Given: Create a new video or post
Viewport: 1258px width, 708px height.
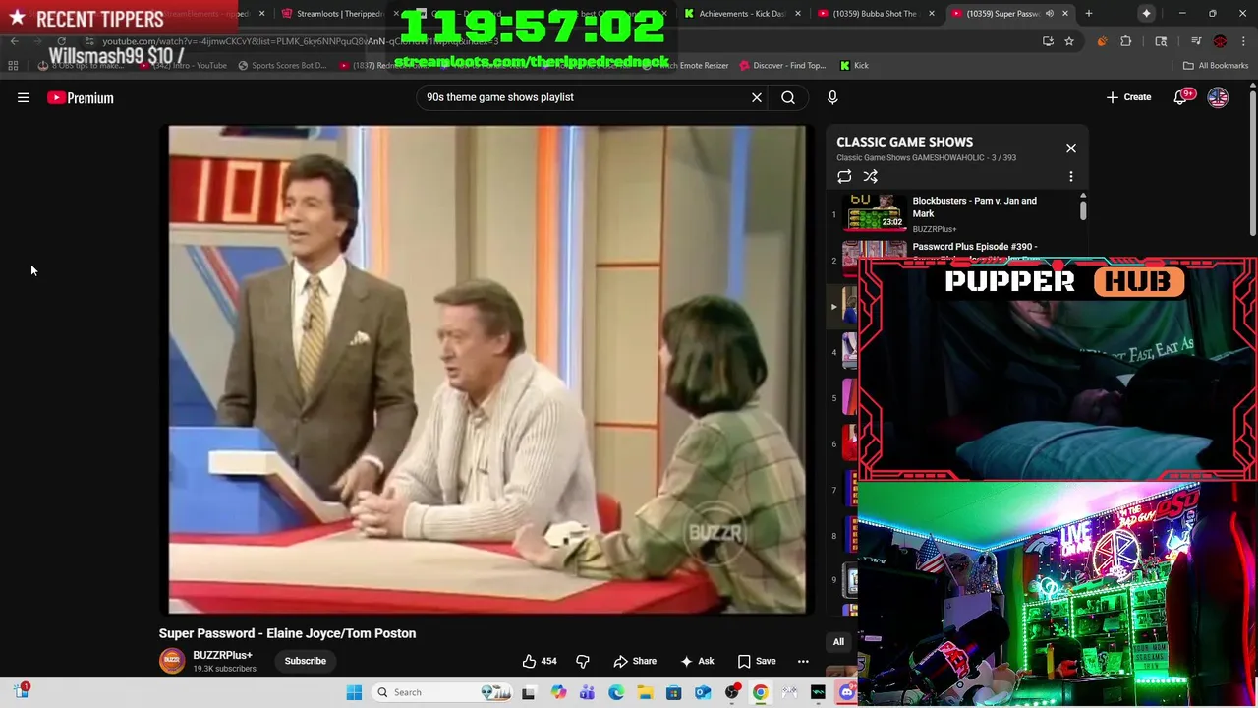Looking at the screenshot, I should (x=1128, y=97).
